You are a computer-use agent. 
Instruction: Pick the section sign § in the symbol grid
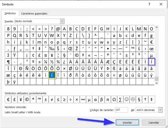(x=64, y=55)
